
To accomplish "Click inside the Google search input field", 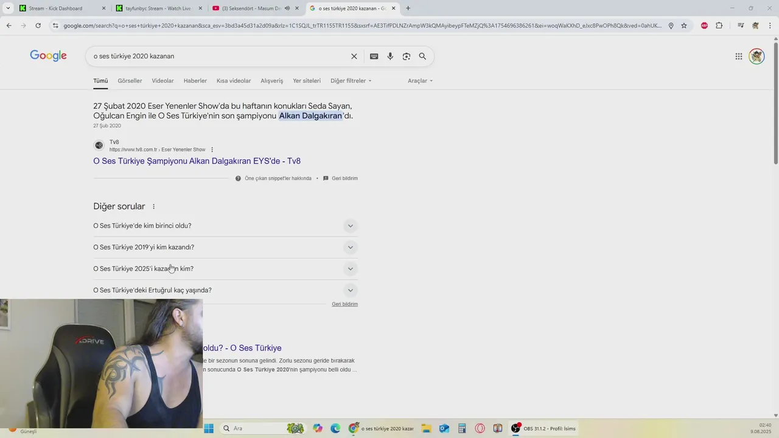I will pyautogui.click(x=219, y=56).
